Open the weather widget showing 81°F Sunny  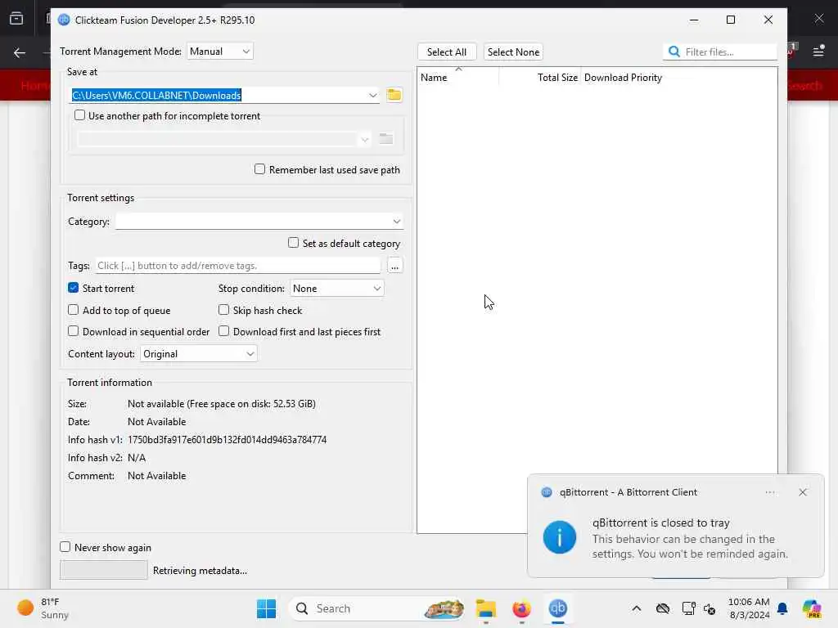pos(43,608)
